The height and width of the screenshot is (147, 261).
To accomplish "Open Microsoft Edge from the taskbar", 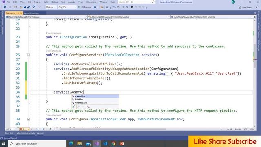I will point(71,143).
